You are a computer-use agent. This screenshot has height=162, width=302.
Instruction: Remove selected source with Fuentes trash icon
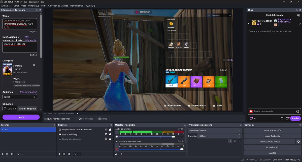64,154
